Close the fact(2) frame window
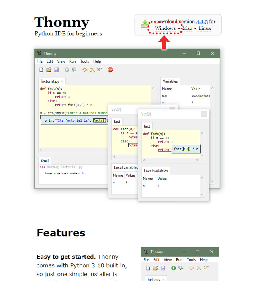 point(204,114)
